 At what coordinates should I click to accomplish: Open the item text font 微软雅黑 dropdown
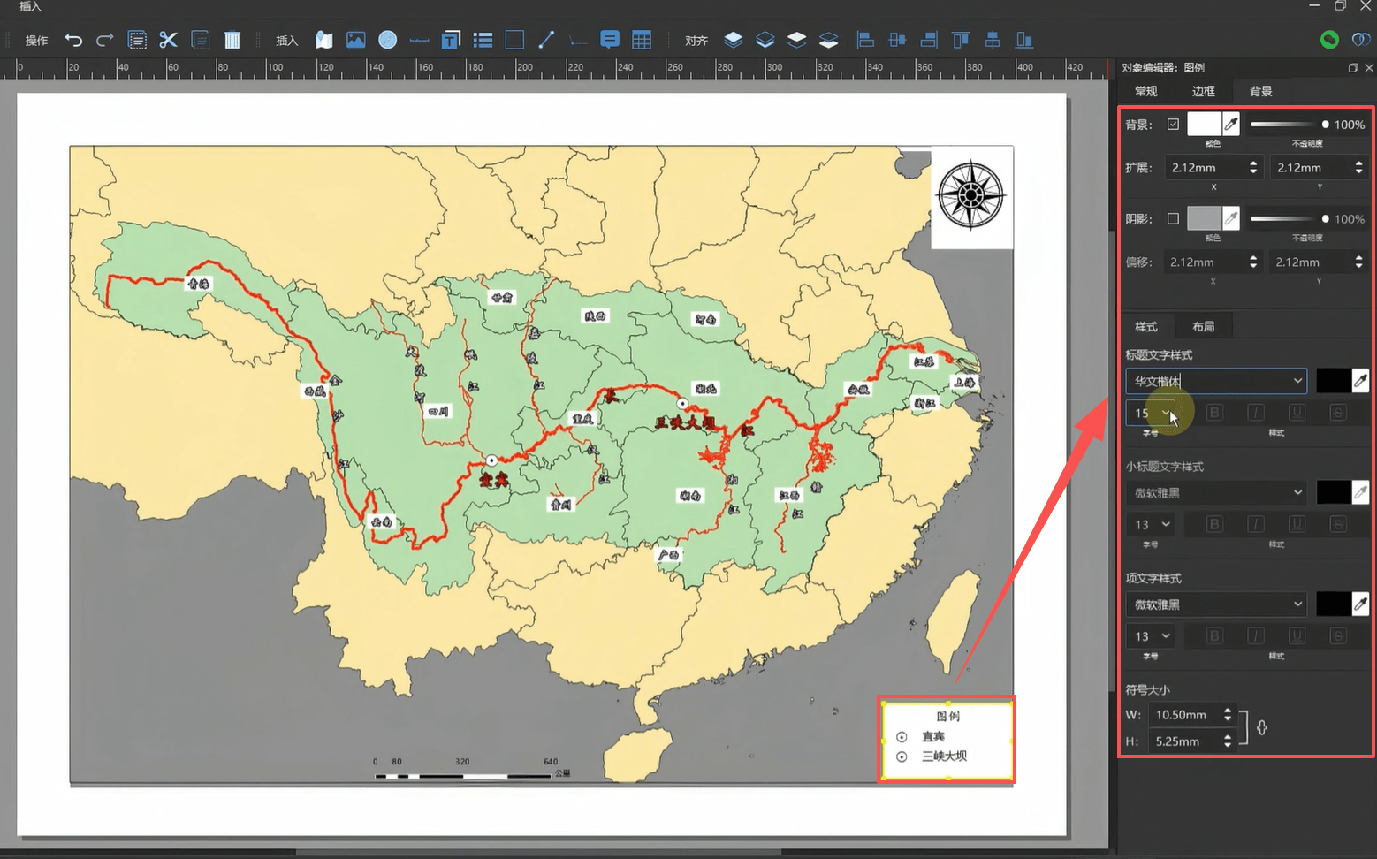[x=1216, y=604]
